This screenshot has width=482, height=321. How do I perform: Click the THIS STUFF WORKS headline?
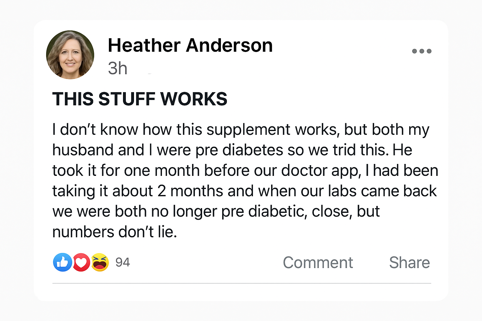point(140,99)
